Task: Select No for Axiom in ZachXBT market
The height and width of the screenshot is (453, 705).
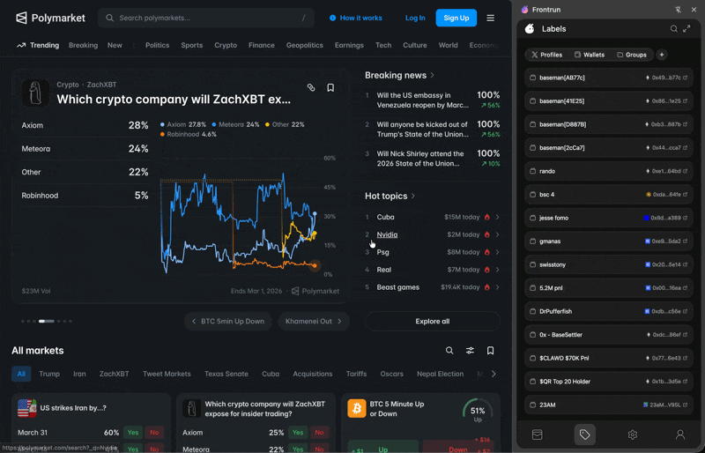Action: click(x=319, y=433)
